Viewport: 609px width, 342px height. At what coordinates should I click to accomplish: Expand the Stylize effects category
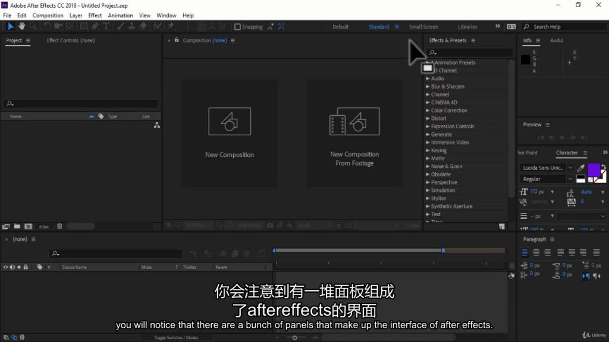[428, 198]
